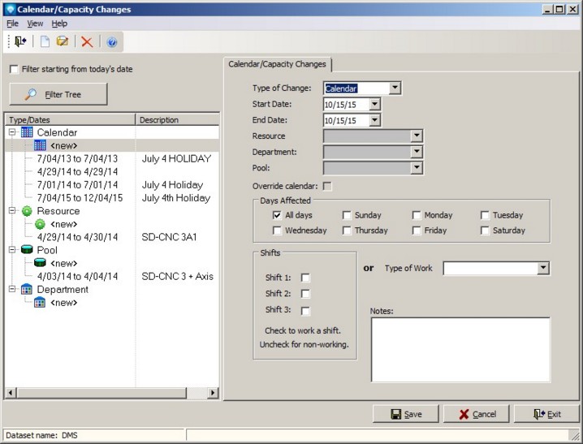Select the Pool cylinder icon in the tree
583x444 pixels.
tap(27, 250)
